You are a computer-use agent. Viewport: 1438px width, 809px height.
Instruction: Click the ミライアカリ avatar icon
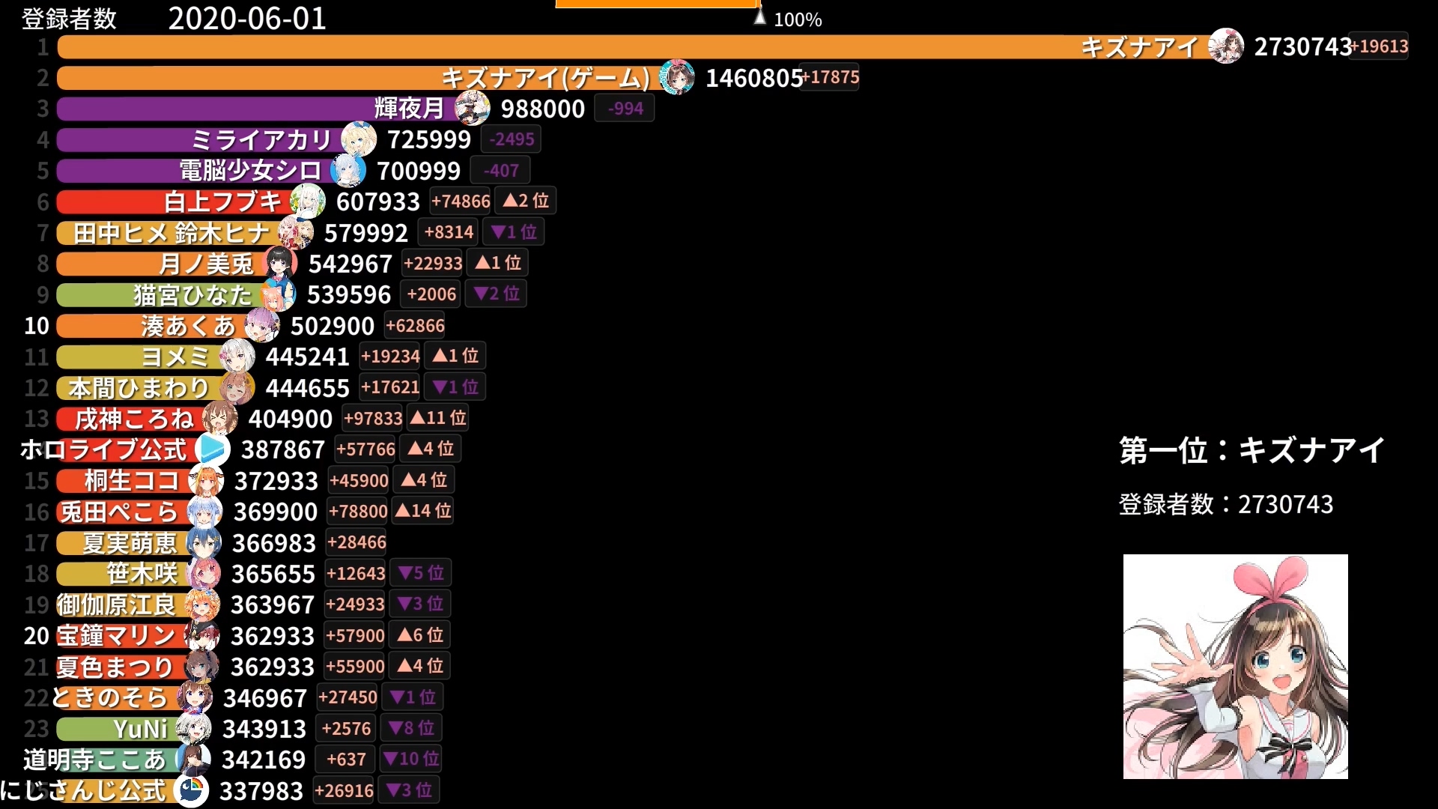tap(358, 139)
